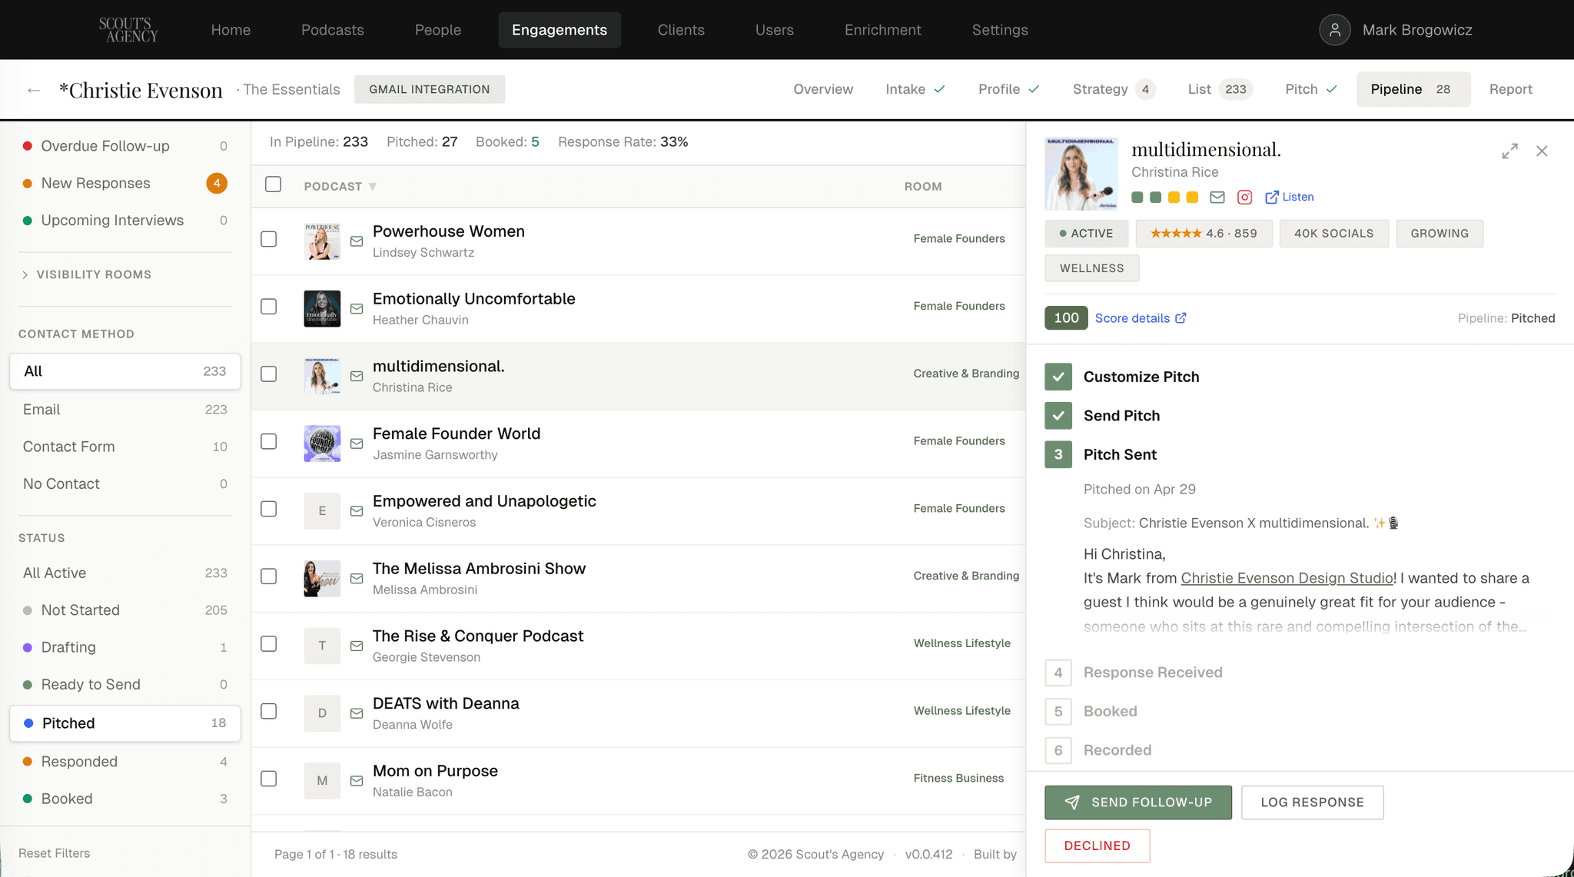Screen dimensions: 1574x877
Task: Filter by Responded status
Action: [x=125, y=762]
